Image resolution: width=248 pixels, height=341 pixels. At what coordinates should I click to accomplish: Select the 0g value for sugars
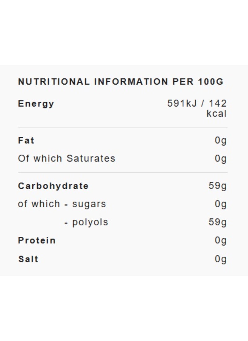[x=221, y=204]
